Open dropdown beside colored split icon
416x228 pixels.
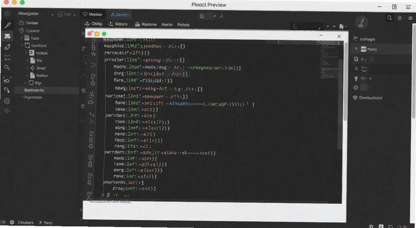coord(370,79)
